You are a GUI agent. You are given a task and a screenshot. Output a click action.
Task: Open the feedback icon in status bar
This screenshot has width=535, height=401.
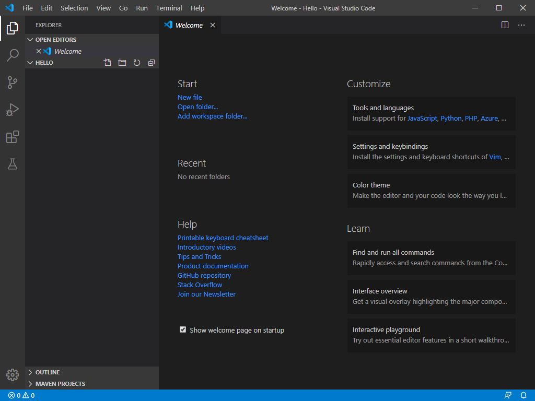click(x=508, y=396)
